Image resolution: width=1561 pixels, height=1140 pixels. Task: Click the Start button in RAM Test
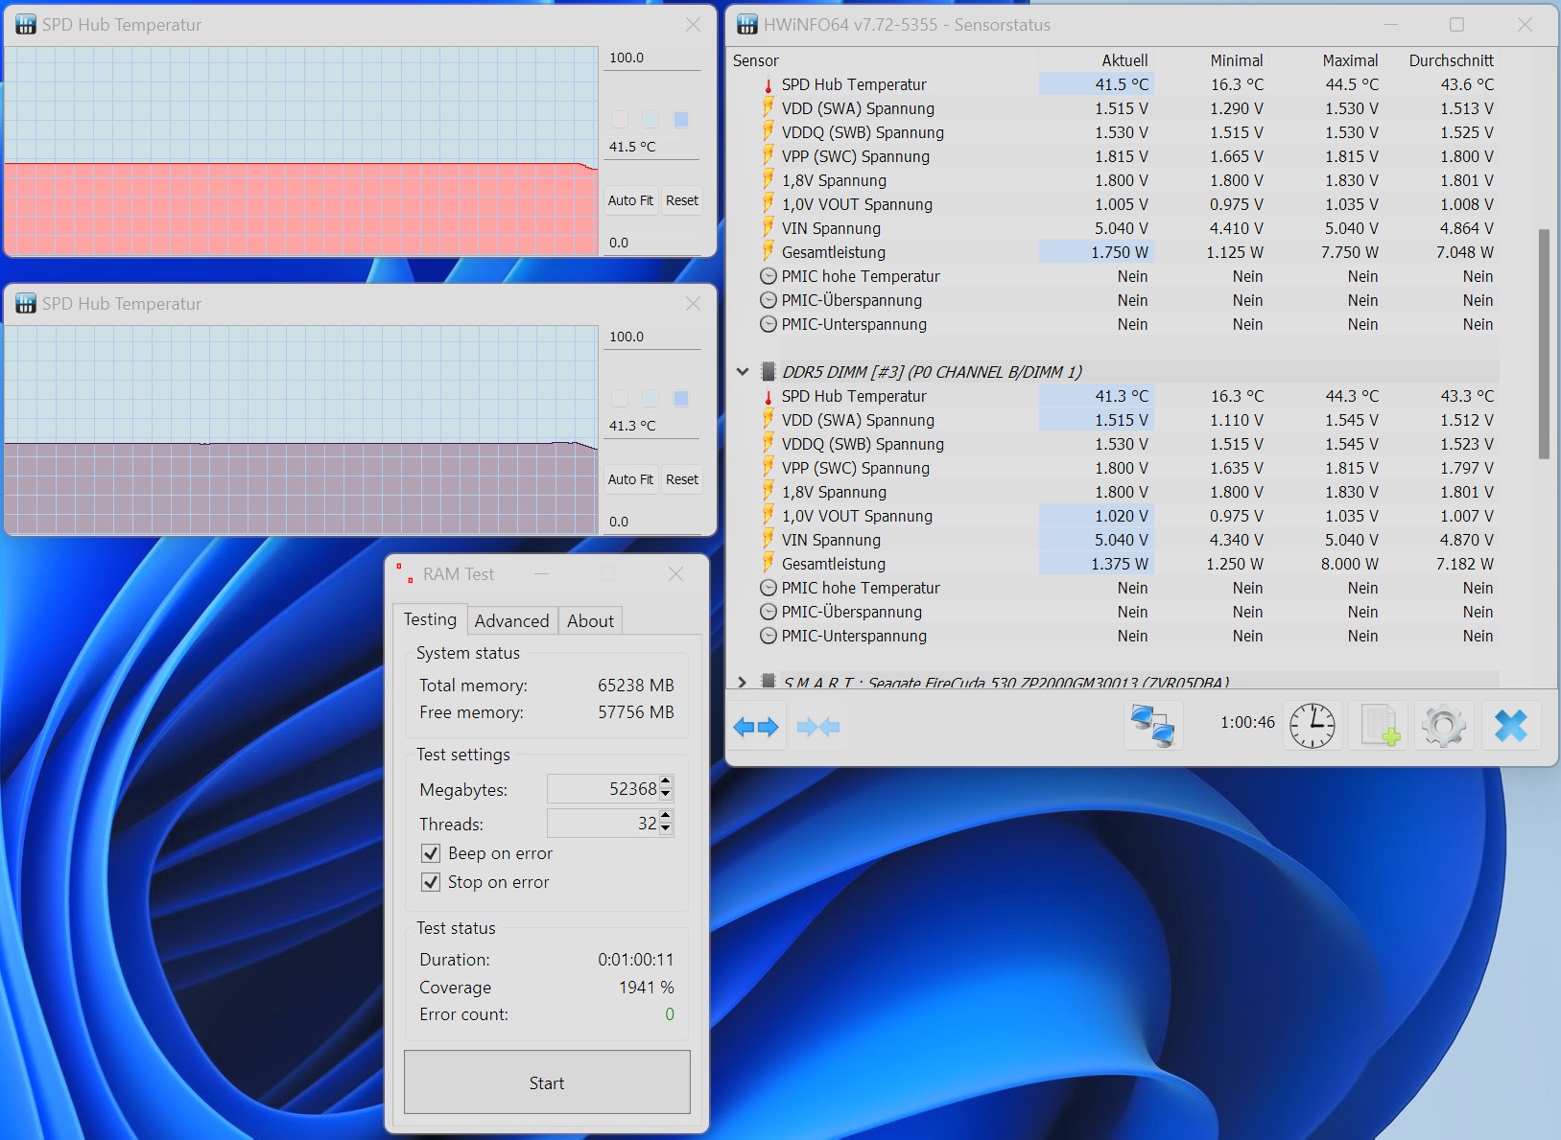pyautogui.click(x=547, y=1082)
